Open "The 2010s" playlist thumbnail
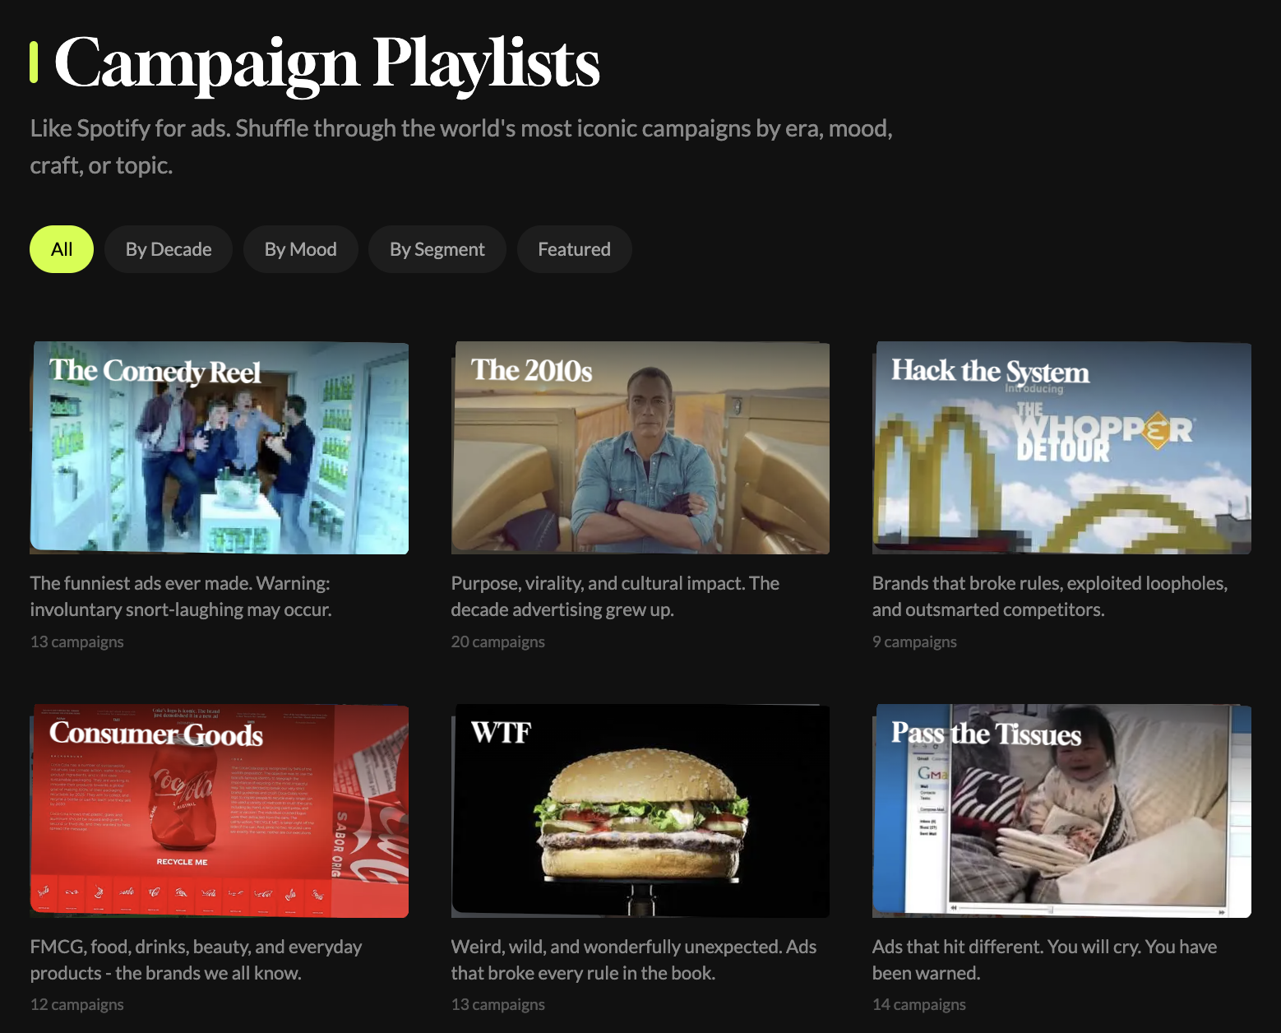Screen dimensions: 1281x1033 (x=640, y=448)
